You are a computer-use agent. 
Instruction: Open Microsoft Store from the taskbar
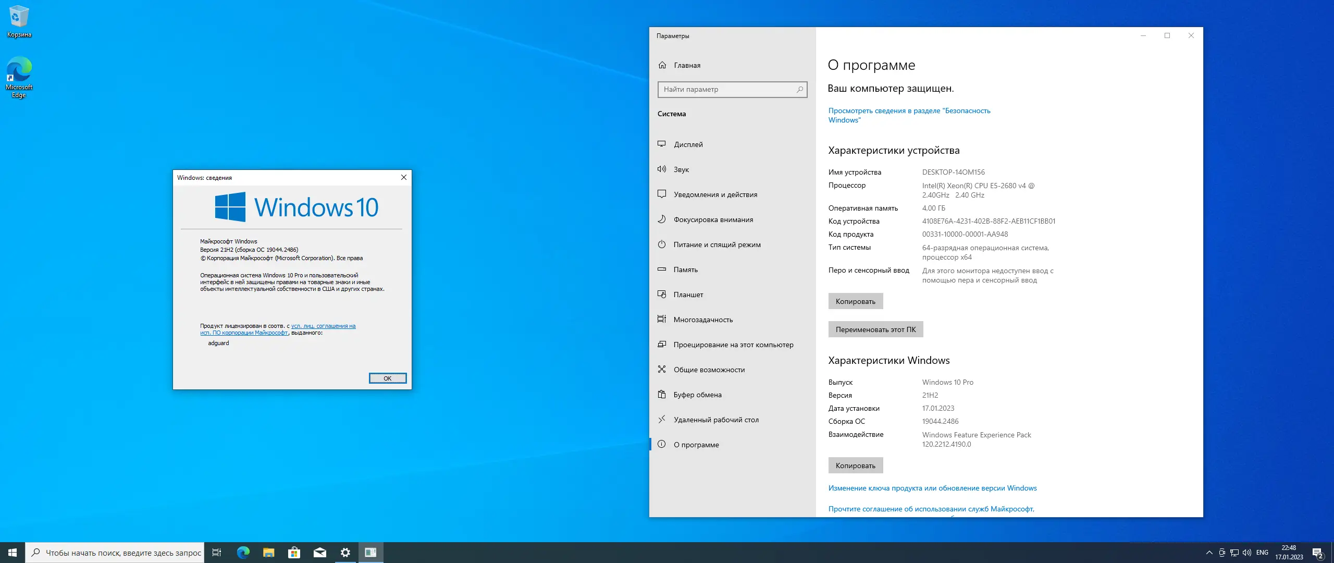(294, 553)
